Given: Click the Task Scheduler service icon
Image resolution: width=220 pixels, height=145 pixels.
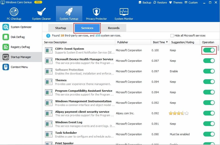Looking at the screenshot, I should tap(49, 134).
